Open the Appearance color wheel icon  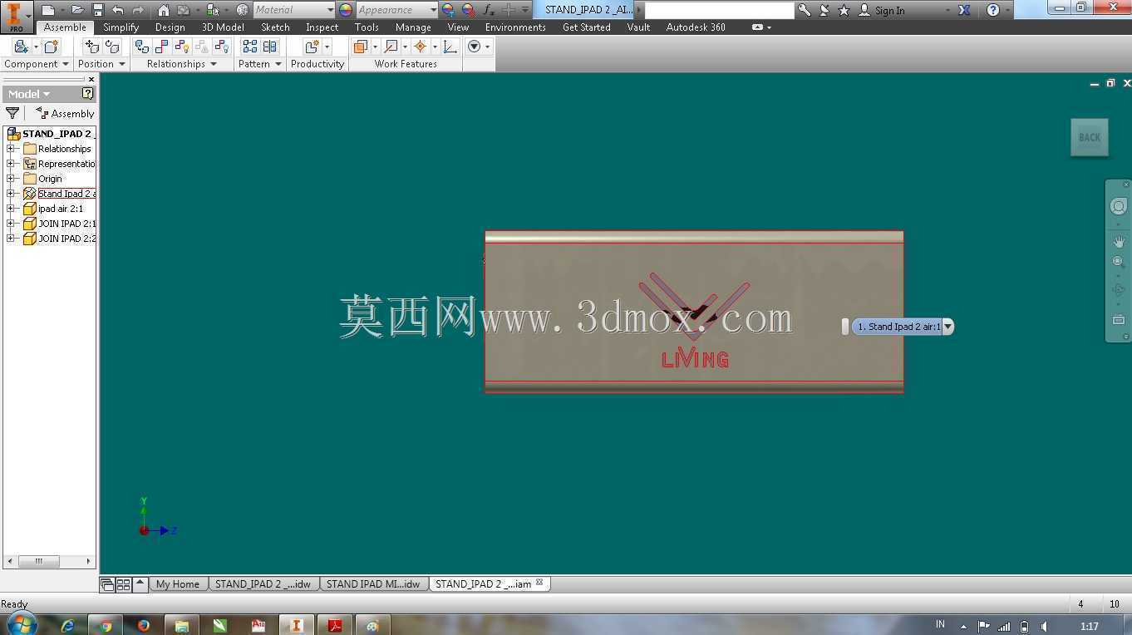(346, 10)
